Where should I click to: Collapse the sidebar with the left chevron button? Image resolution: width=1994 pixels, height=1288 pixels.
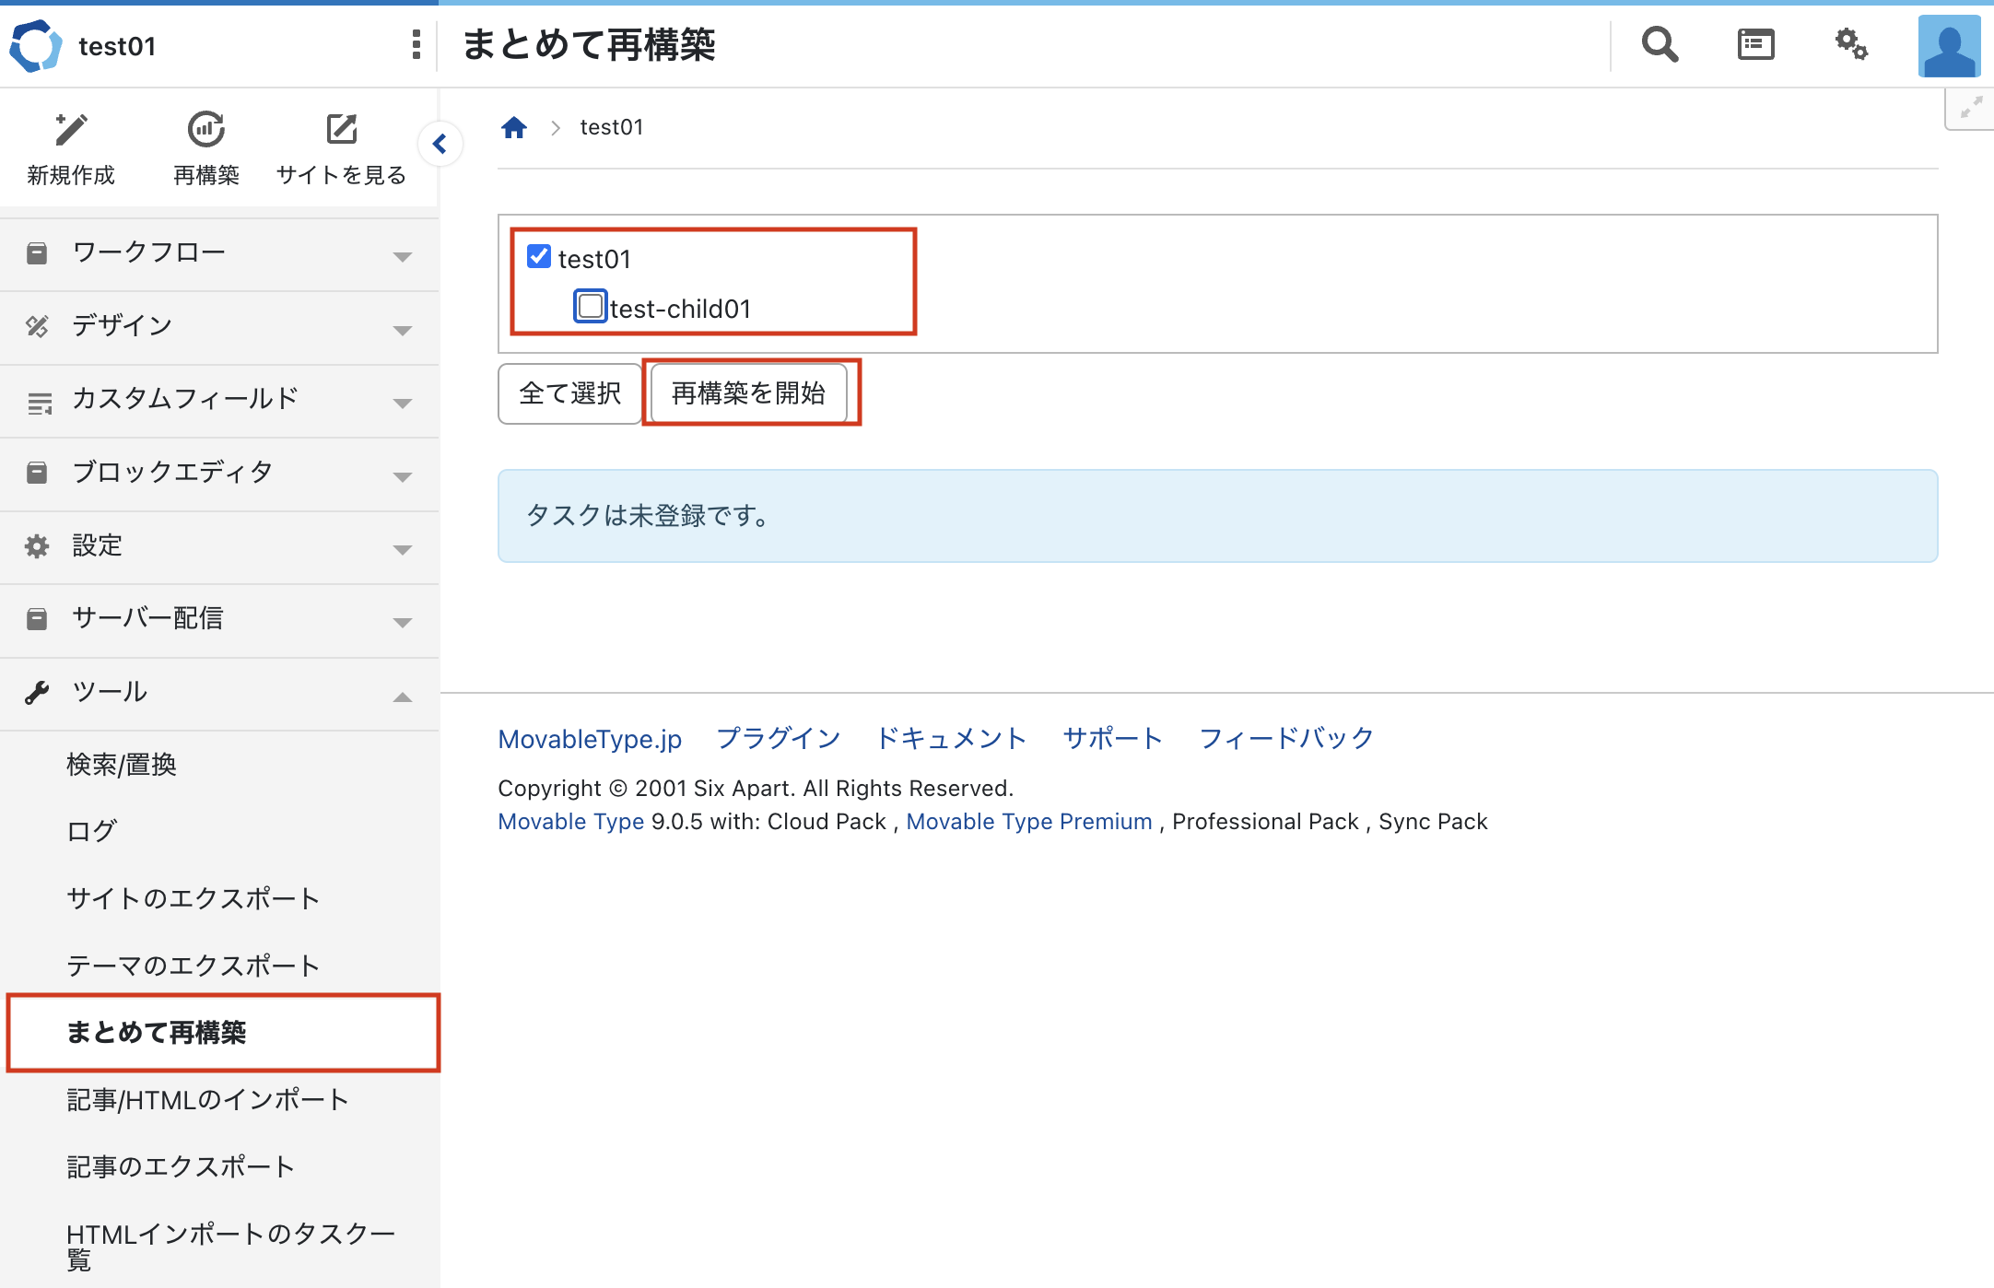coord(440,144)
